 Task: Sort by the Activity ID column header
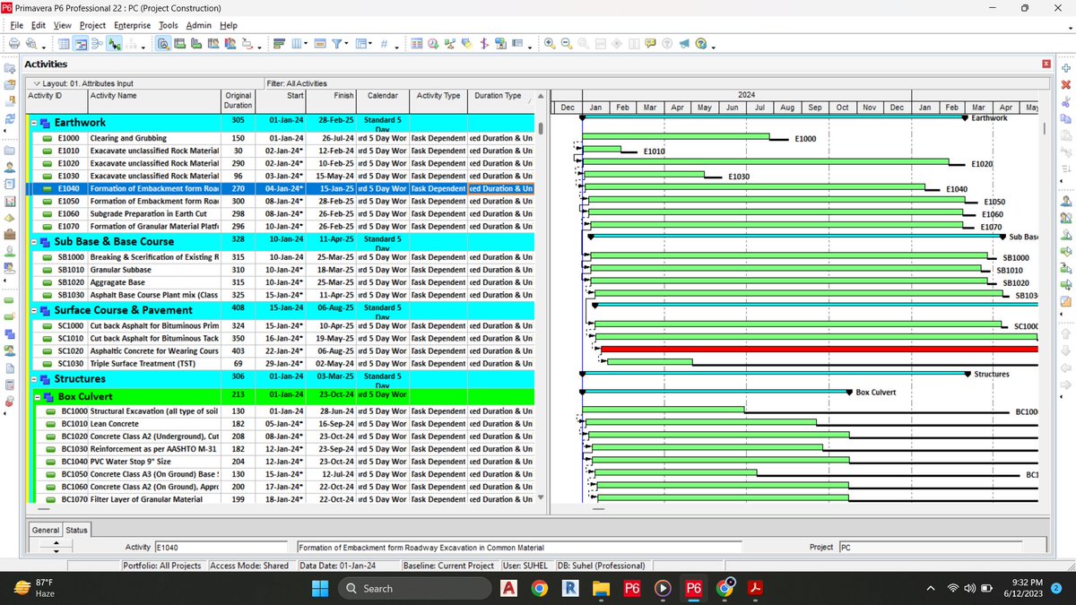[56, 100]
